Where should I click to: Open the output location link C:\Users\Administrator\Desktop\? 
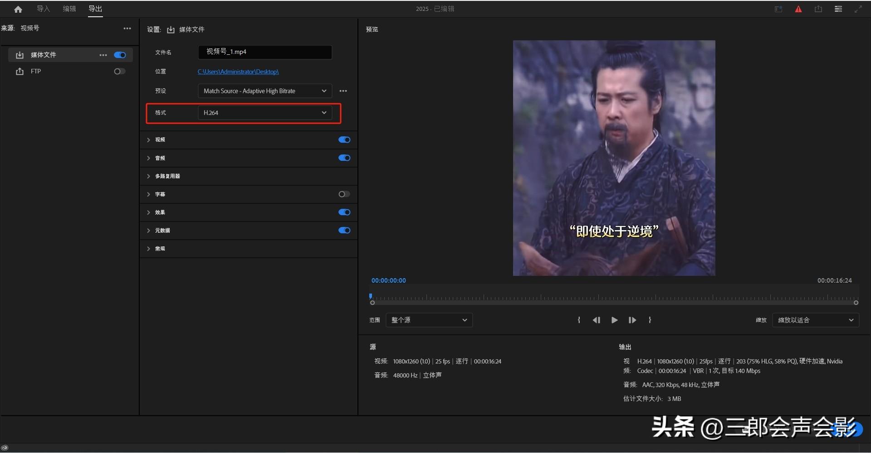(x=238, y=72)
